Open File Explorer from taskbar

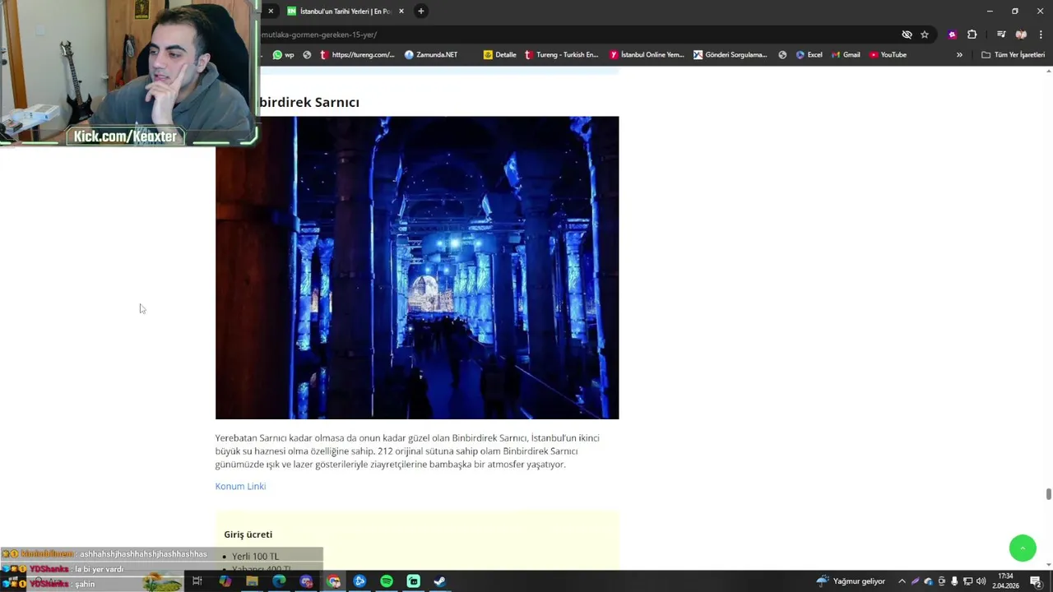point(252,581)
